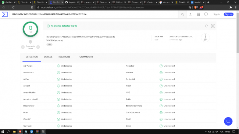Open the blue chat support bubble
This screenshot has width=239, height=134.
tap(228, 121)
